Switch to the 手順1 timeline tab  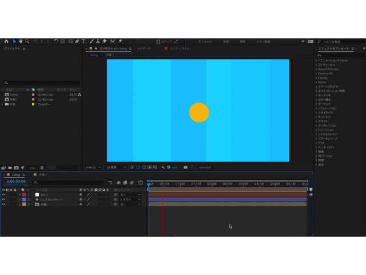click(x=42, y=175)
